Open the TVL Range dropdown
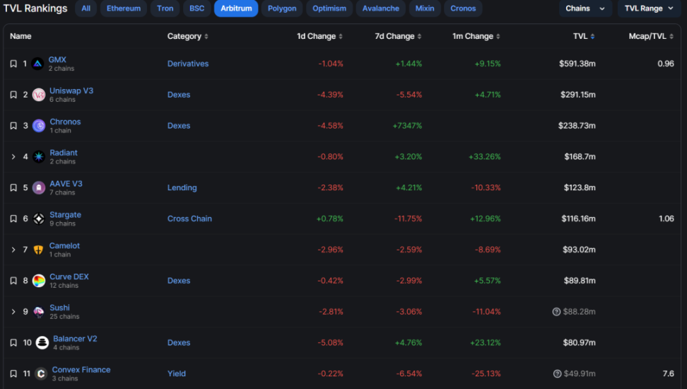This screenshot has height=389, width=687. pos(649,8)
